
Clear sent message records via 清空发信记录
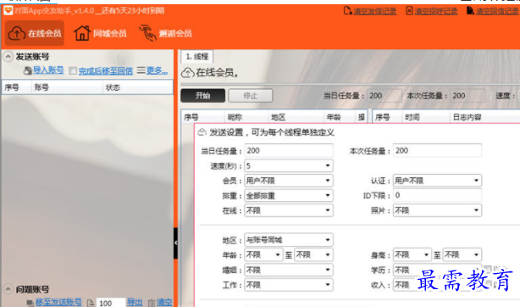(374, 11)
